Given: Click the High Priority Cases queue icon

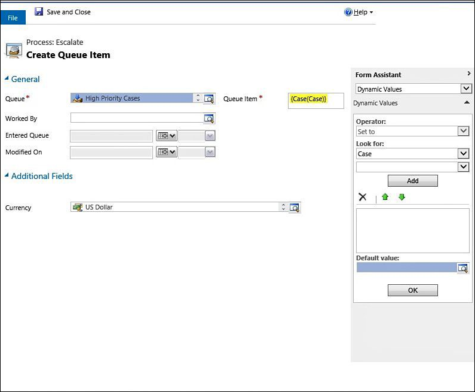Looking at the screenshot, I should tap(78, 98).
